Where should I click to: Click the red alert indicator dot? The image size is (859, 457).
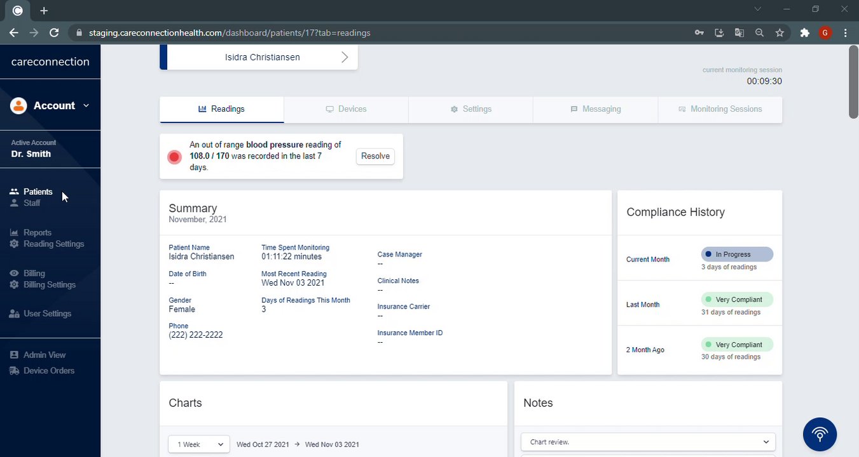(x=174, y=157)
